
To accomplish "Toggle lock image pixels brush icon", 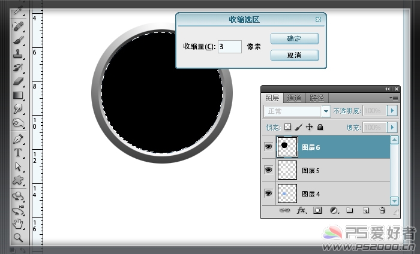I will tap(298, 127).
